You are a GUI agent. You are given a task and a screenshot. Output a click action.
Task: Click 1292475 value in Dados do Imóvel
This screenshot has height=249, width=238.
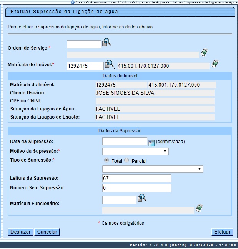(106, 85)
